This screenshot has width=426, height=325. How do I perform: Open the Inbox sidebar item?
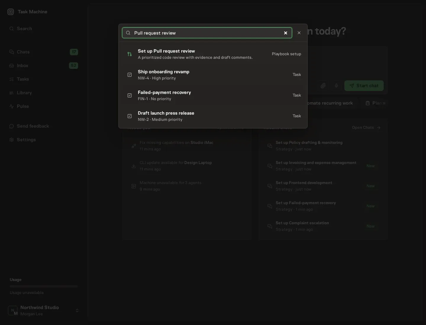[x=43, y=66]
